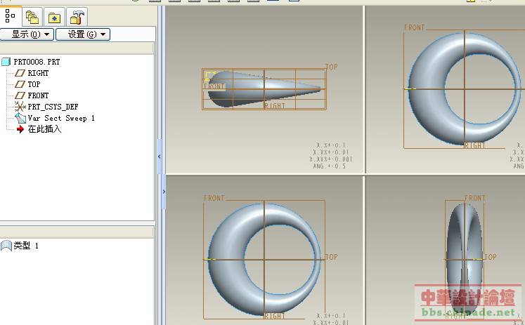Click the ring side view in bottom-right
The height and width of the screenshot is (325, 525).
coord(465,259)
